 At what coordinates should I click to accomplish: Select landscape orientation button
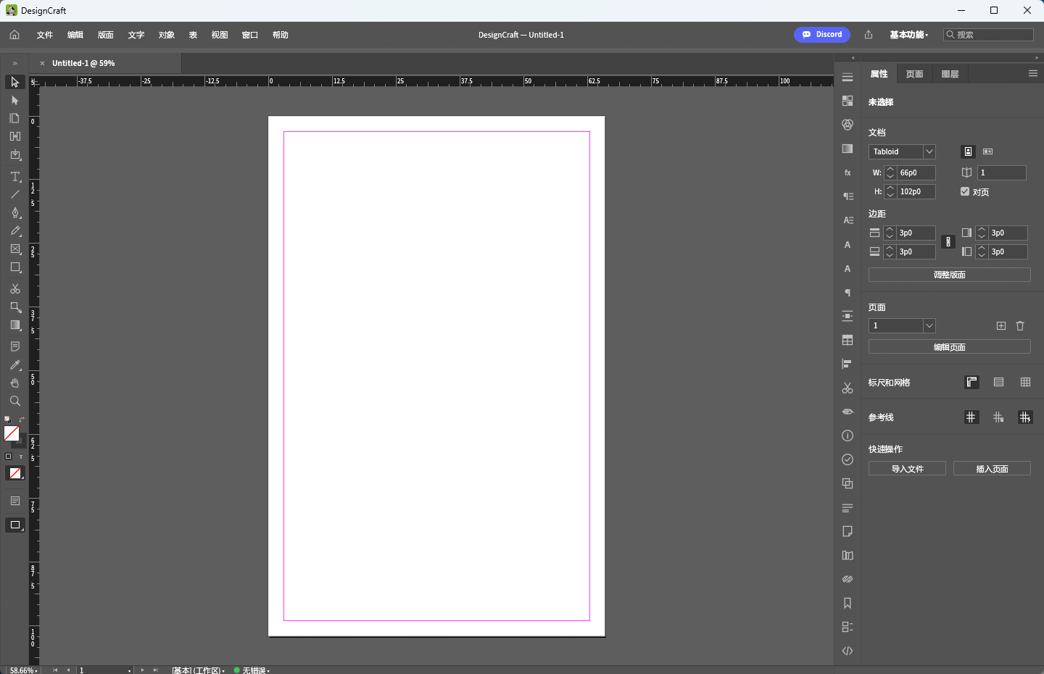[987, 151]
